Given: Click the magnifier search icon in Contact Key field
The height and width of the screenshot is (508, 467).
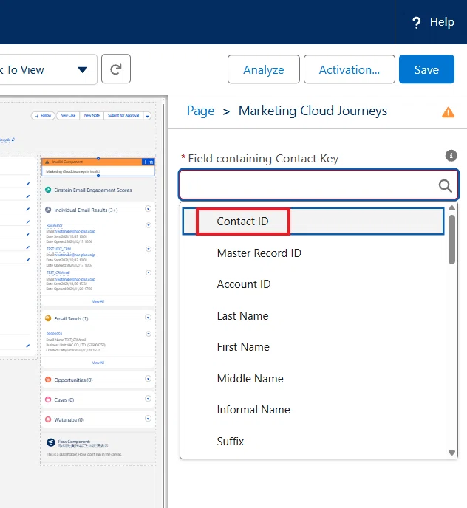Looking at the screenshot, I should point(445,186).
